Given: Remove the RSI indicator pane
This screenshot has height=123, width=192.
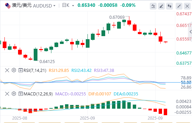Looking at the screenshot, I should pos(7,70).
